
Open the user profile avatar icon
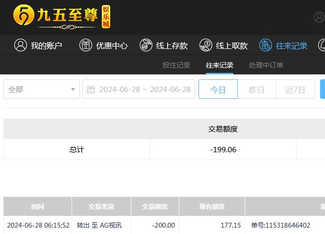click(x=319, y=17)
